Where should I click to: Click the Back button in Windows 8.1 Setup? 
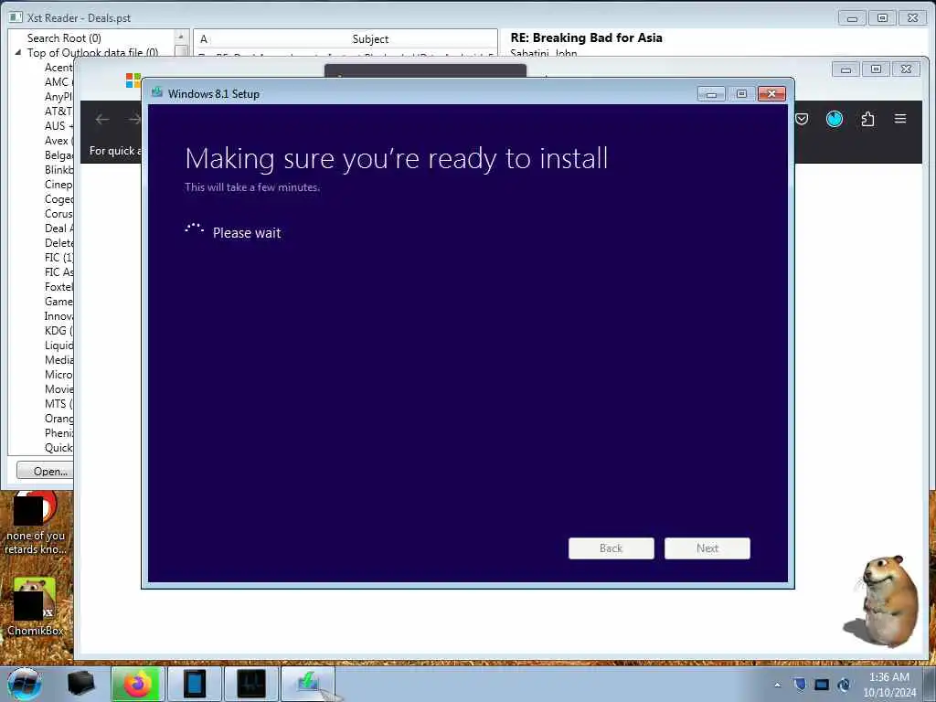[x=612, y=548]
